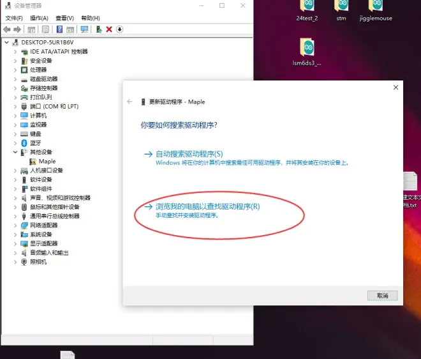Image resolution: width=421 pixels, height=359 pixels.
Task: Click the 人机接口设备 category icon
Action: (24, 171)
